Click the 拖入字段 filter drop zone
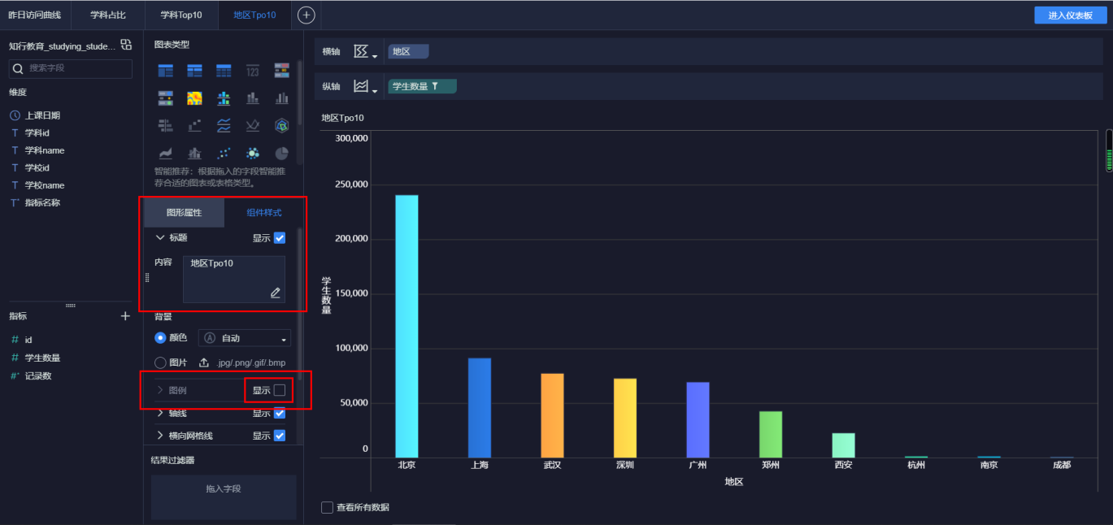 point(224,497)
